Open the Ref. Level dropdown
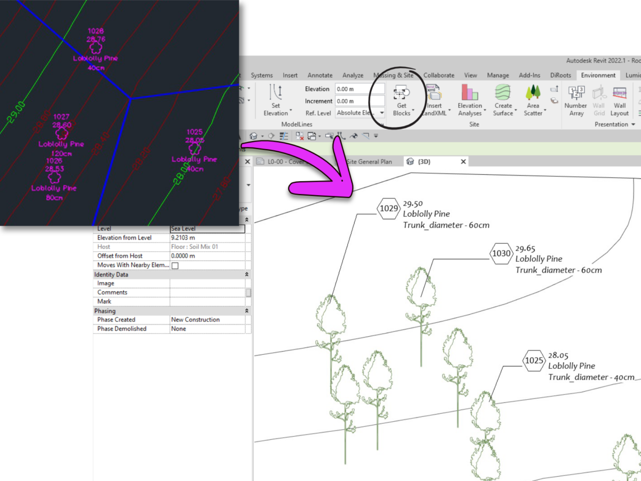 (381, 113)
